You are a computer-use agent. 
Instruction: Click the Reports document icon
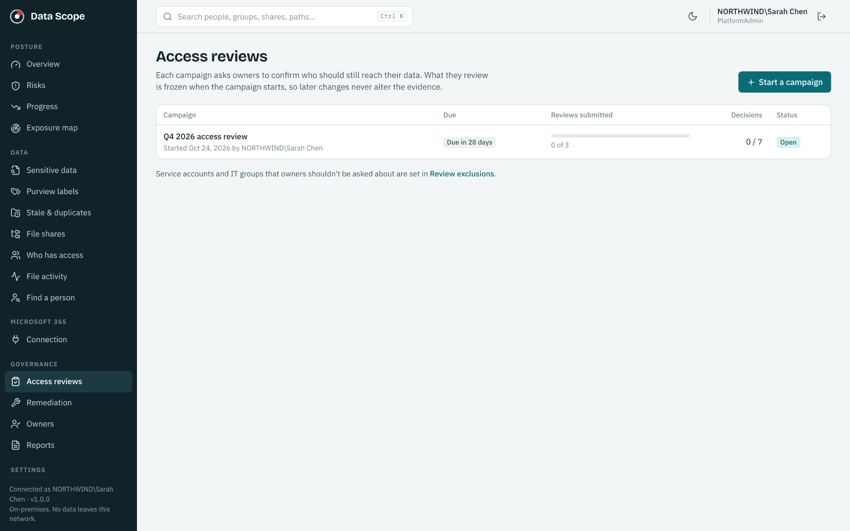coord(16,445)
